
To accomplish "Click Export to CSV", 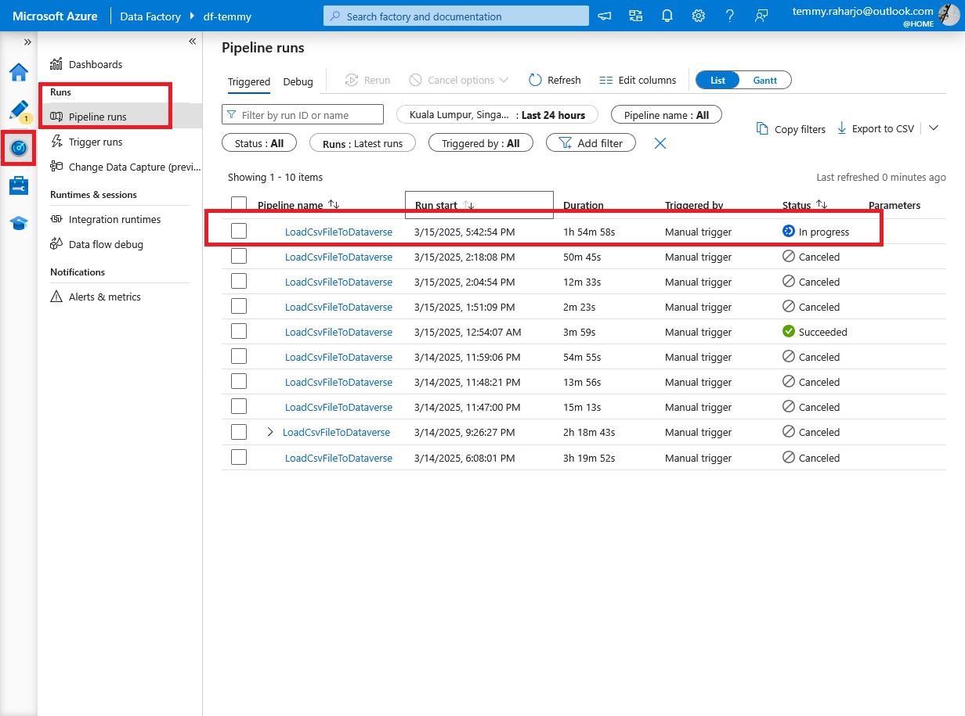I will coord(875,128).
